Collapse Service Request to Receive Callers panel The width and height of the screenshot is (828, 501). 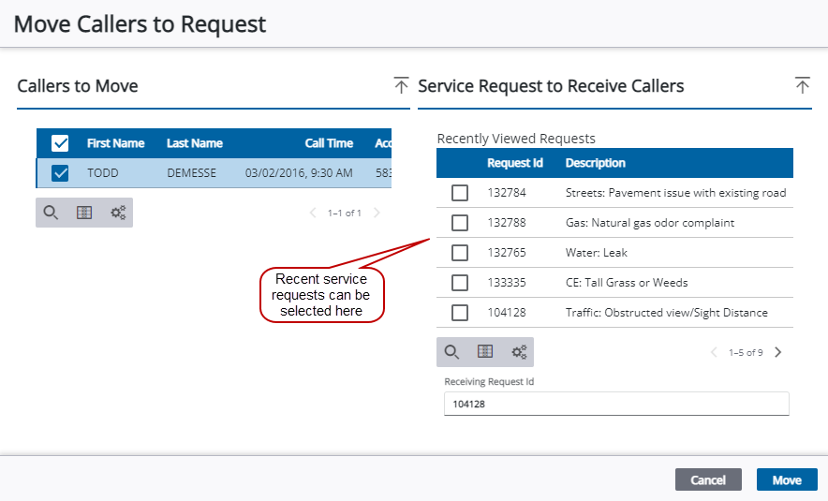coord(802,86)
